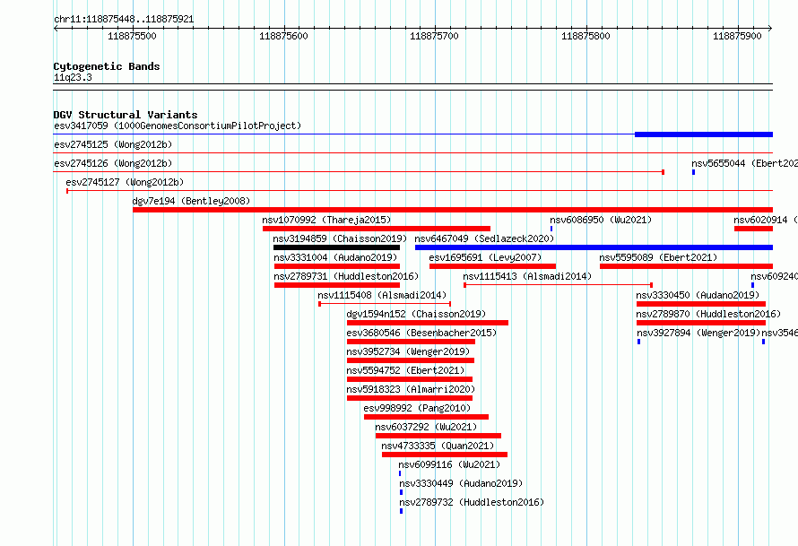Click ruler position 118875500
Image resolution: width=798 pixels, height=546 pixels.
pyautogui.click(x=133, y=36)
